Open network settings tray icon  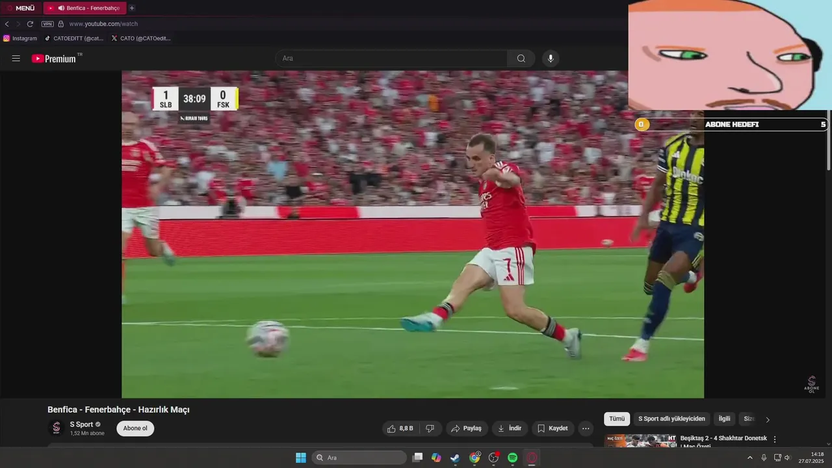tap(777, 458)
